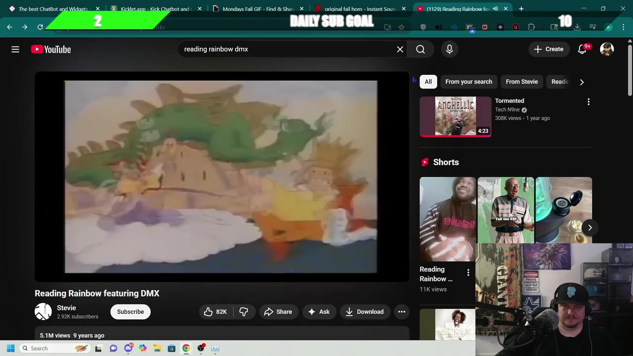
Task: Share the video
Action: [x=278, y=311]
